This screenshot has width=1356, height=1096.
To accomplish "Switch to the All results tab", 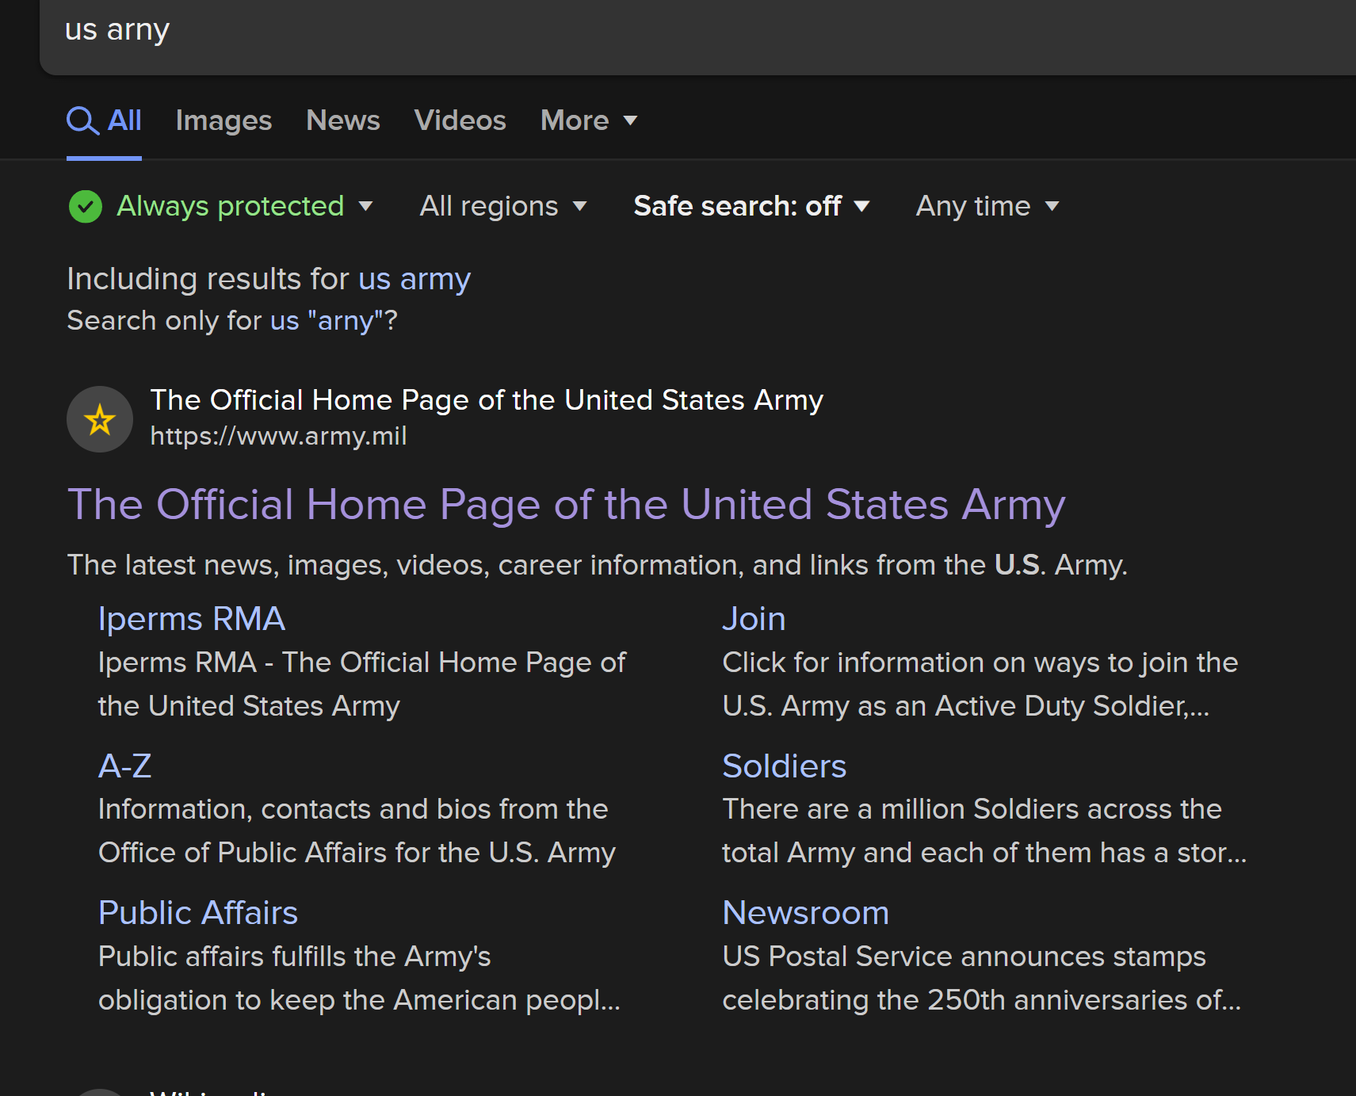I will (104, 120).
